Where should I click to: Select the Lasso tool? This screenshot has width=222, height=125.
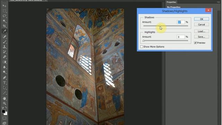point(5,16)
